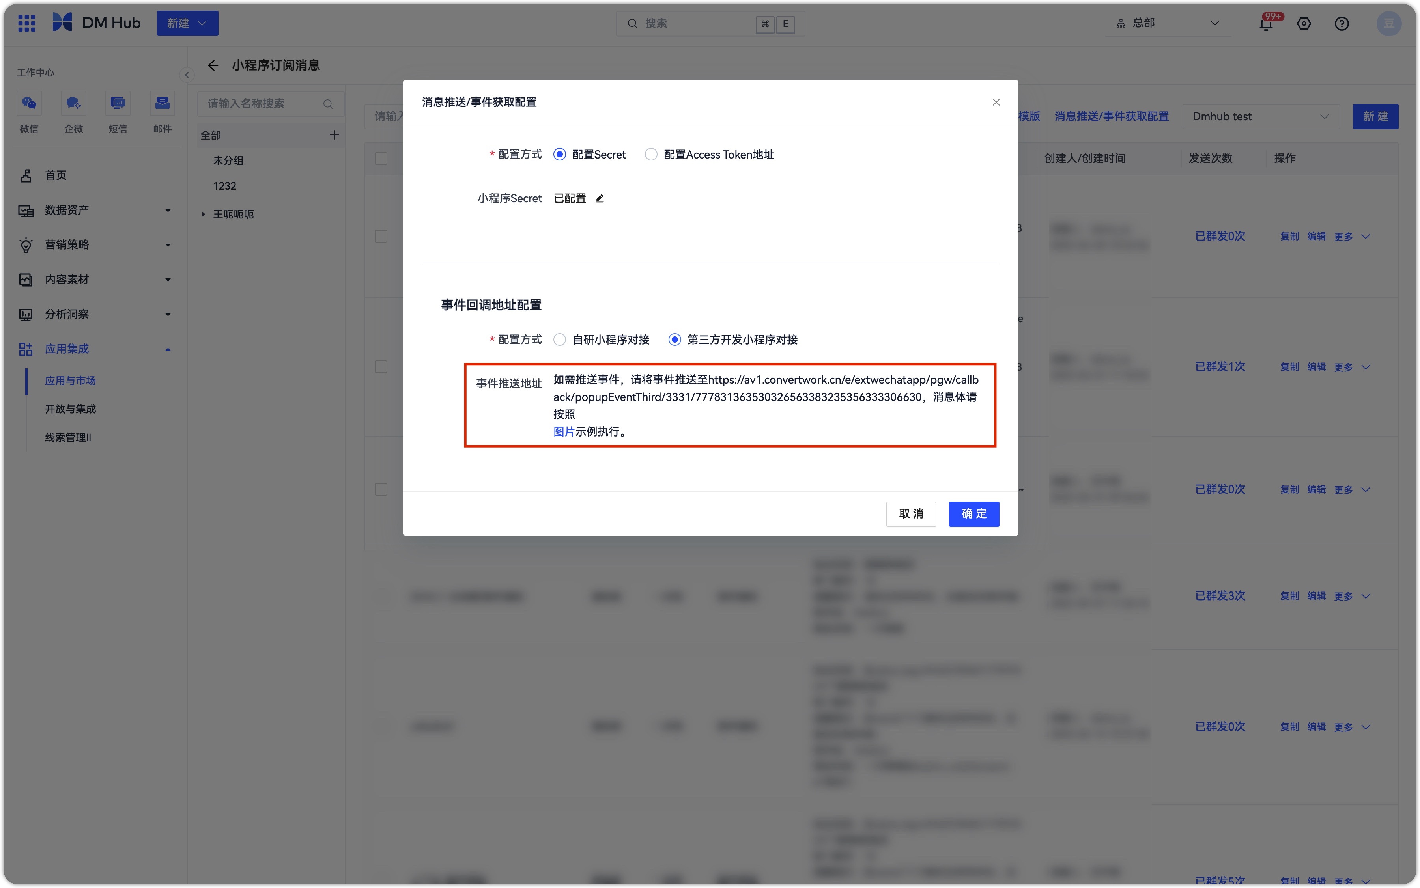Focus the global 搜索 search field

click(x=710, y=24)
